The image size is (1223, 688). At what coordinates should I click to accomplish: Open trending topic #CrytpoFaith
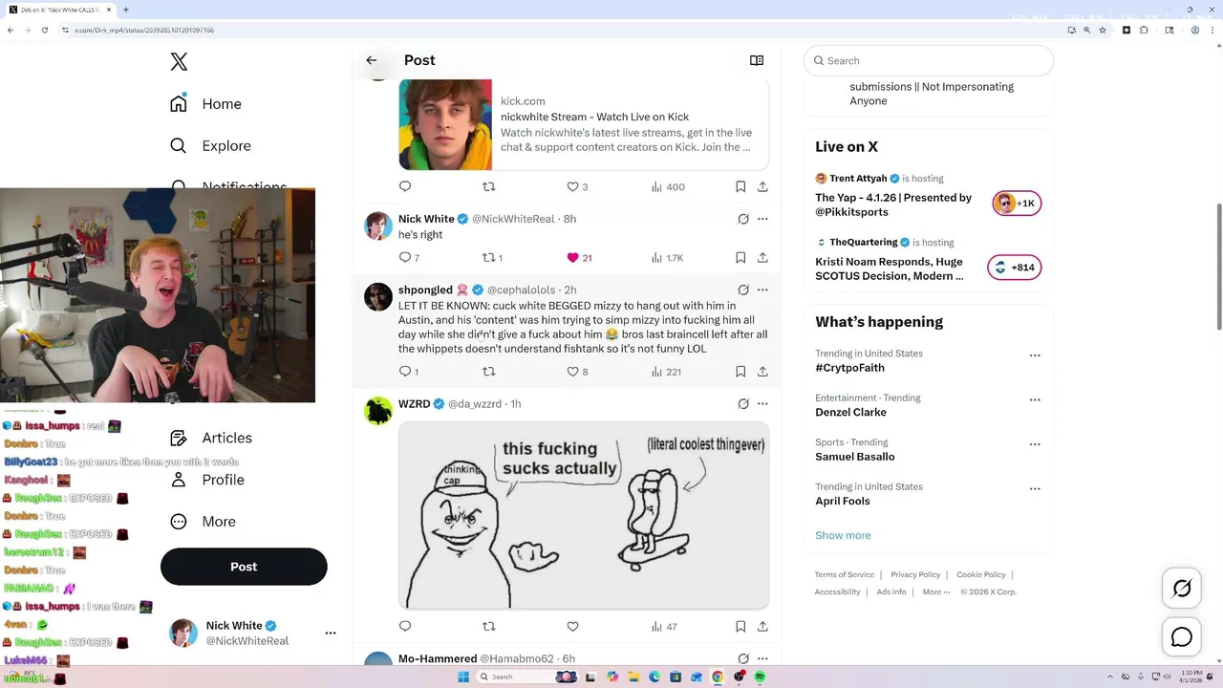tap(849, 368)
